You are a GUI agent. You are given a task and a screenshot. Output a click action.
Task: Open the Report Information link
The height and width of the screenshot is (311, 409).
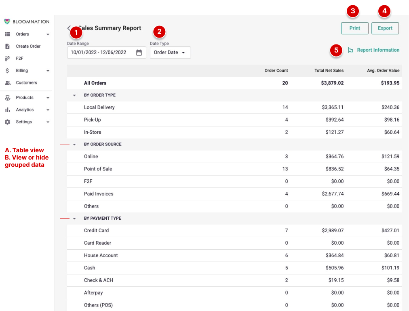click(378, 50)
